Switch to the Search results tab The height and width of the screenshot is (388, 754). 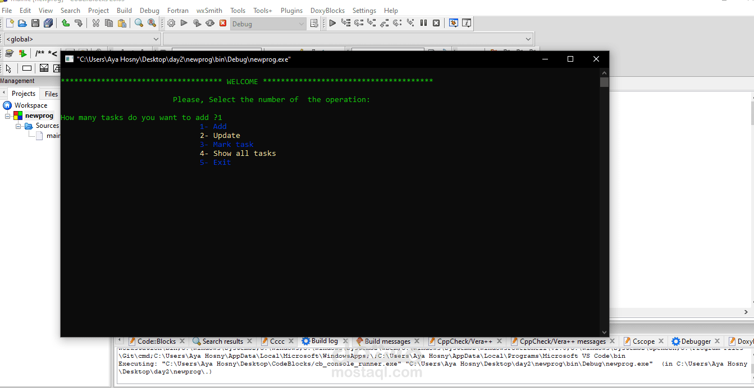tap(223, 341)
